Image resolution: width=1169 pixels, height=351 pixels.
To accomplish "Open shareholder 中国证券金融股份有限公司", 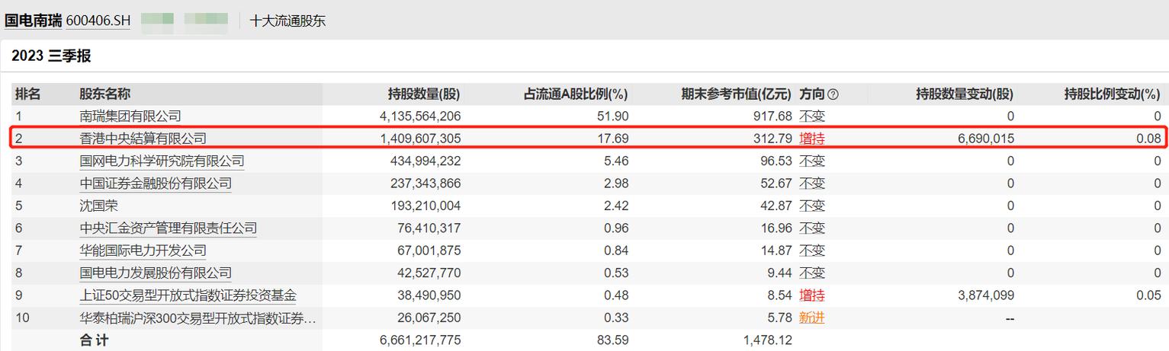I will 156,183.
